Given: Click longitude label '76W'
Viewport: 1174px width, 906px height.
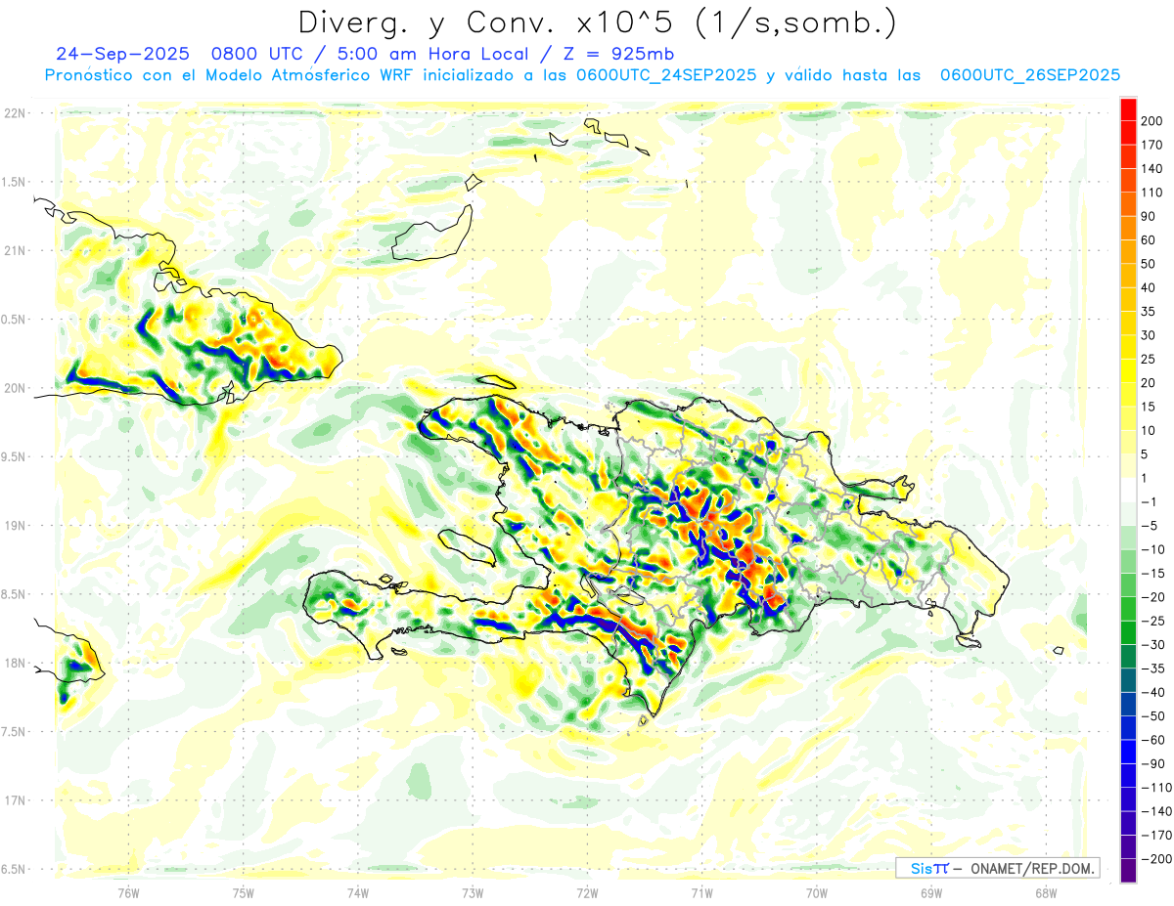Looking at the screenshot, I should click(x=128, y=892).
